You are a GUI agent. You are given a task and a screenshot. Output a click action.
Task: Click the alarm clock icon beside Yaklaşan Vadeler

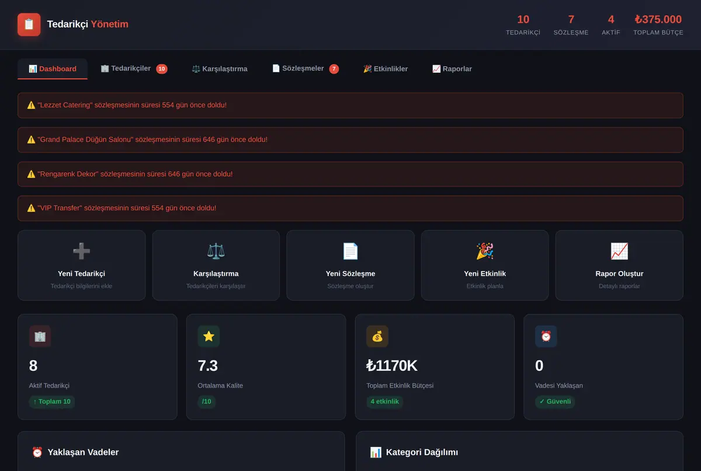[37, 452]
